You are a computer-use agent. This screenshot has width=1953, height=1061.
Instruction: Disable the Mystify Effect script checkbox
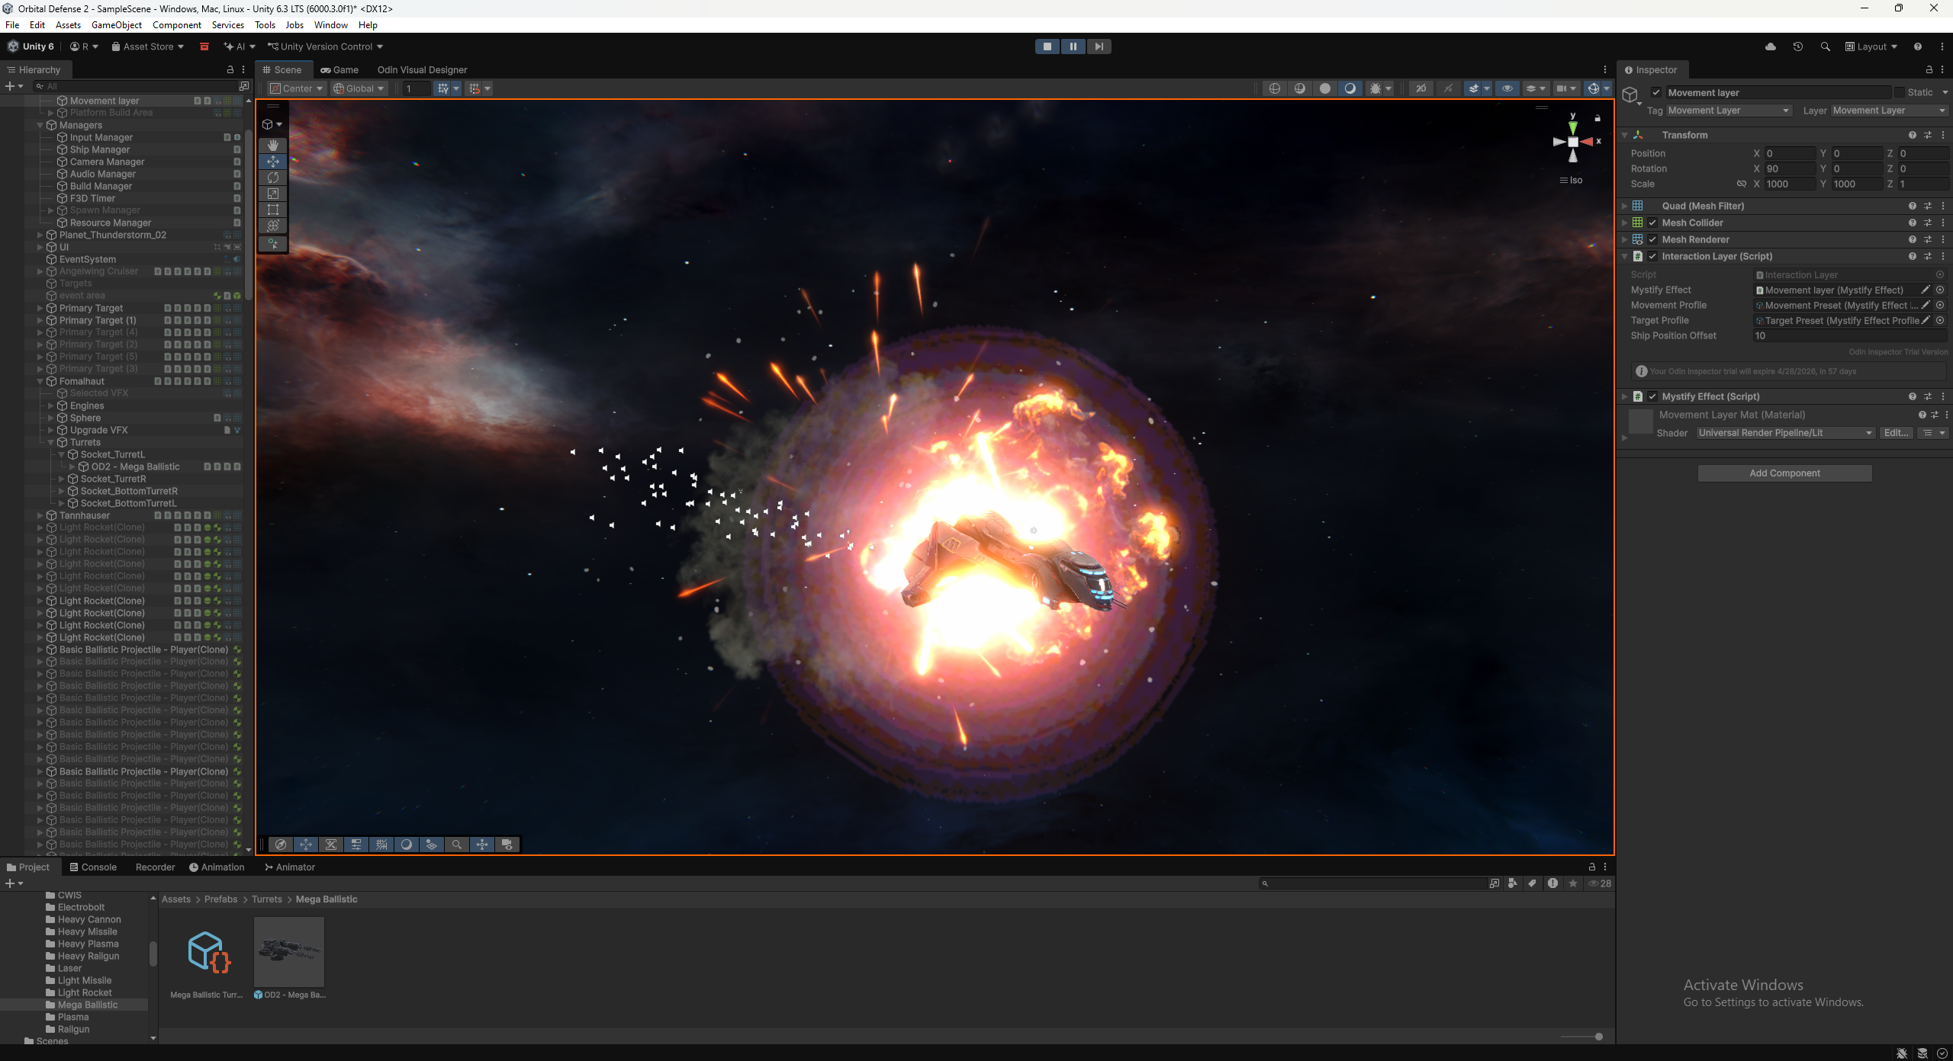point(1652,396)
